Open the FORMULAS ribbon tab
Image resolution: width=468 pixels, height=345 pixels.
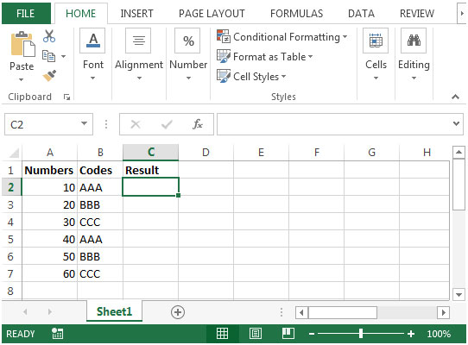[296, 14]
